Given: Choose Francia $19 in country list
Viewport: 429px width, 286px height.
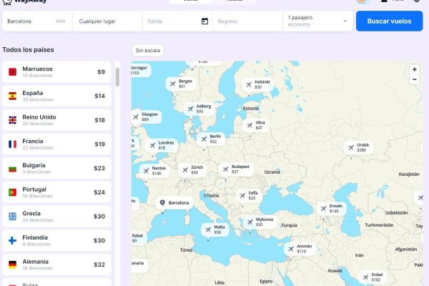Looking at the screenshot, I should pyautogui.click(x=56, y=144).
